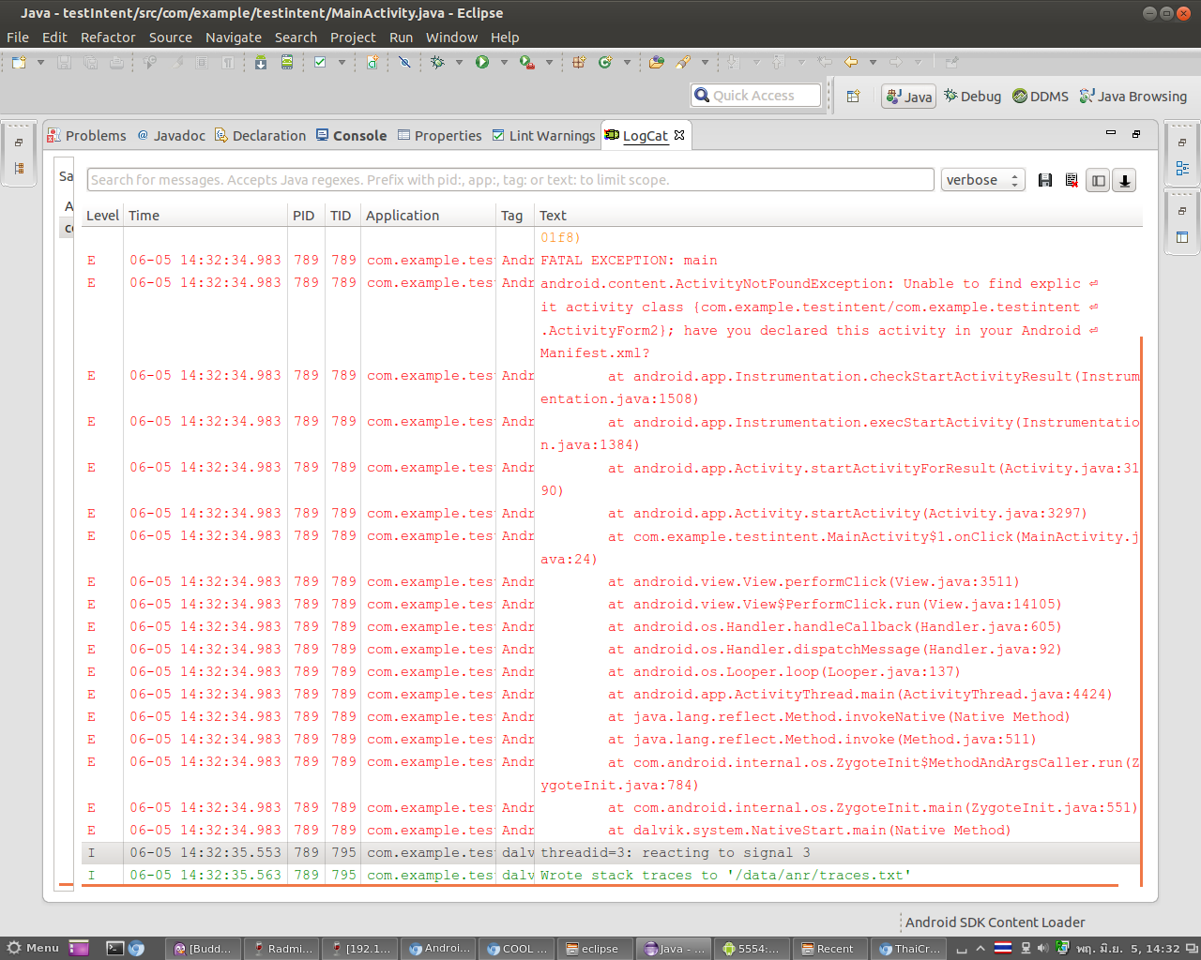Image resolution: width=1201 pixels, height=960 pixels.
Task: Expand the Lint check dropdown arrow
Action: click(342, 62)
